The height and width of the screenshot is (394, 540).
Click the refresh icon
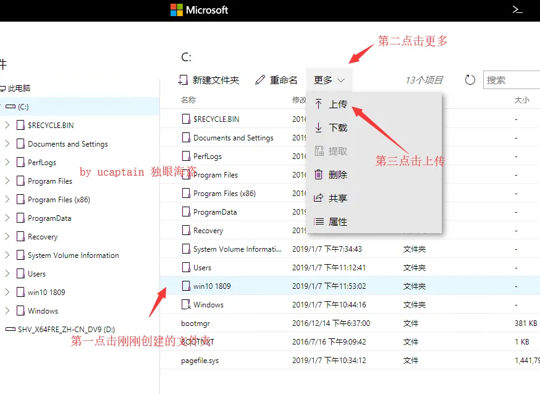click(470, 80)
